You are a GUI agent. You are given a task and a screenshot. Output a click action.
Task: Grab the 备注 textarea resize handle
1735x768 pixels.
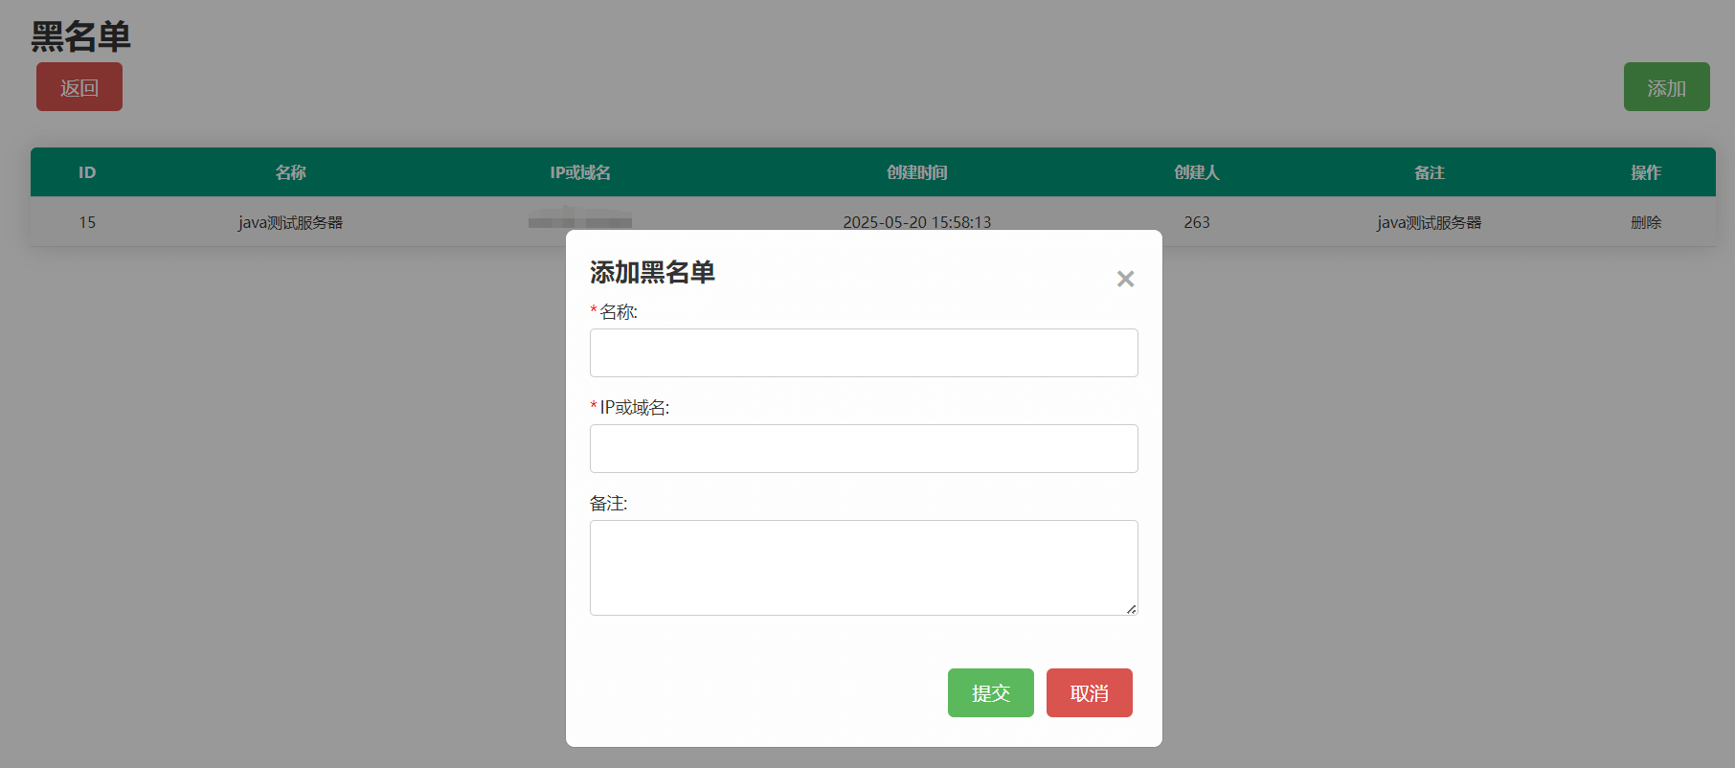pos(1131,608)
